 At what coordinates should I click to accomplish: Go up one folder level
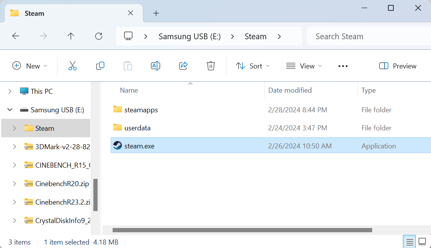(71, 36)
